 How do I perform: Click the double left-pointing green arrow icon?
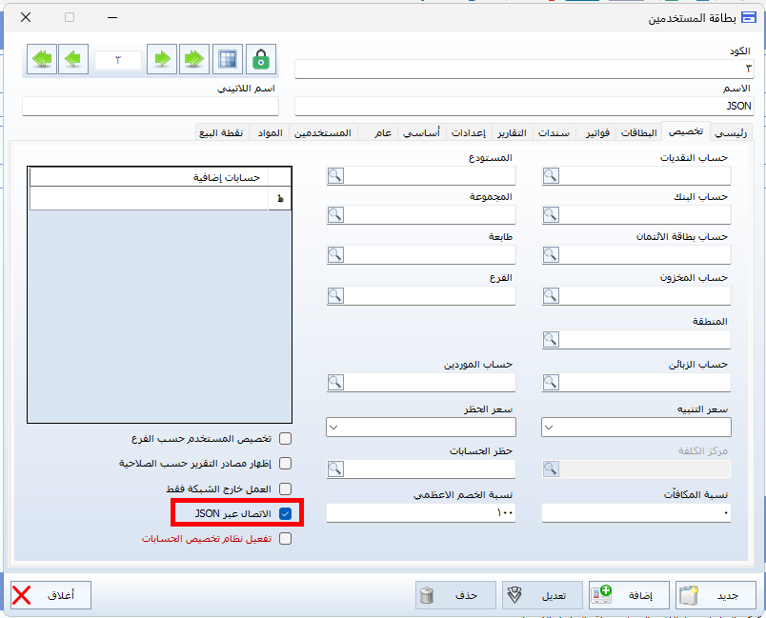pyautogui.click(x=42, y=59)
